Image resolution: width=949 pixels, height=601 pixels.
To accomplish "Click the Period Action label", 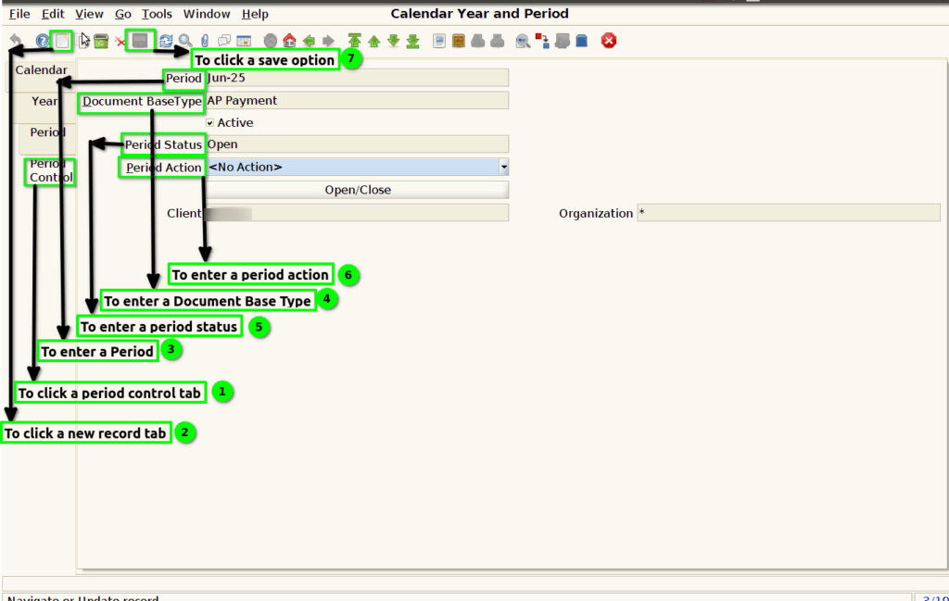I will pos(163,168).
